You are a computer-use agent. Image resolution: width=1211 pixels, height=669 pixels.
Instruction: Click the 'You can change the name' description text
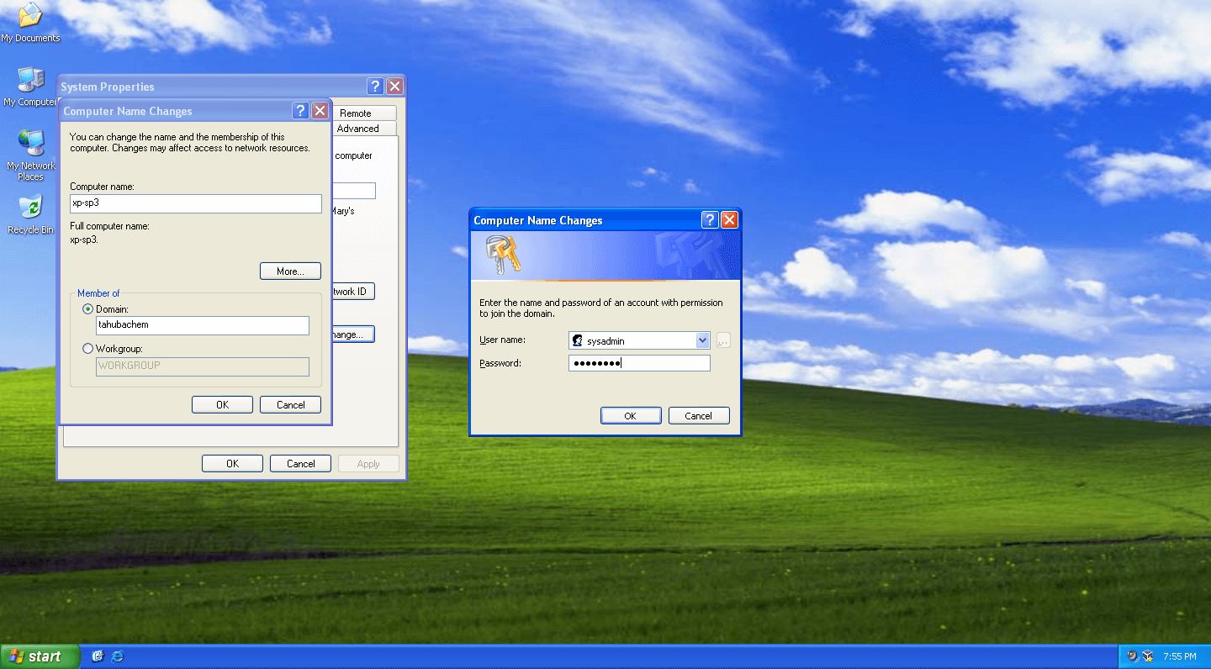[190, 142]
